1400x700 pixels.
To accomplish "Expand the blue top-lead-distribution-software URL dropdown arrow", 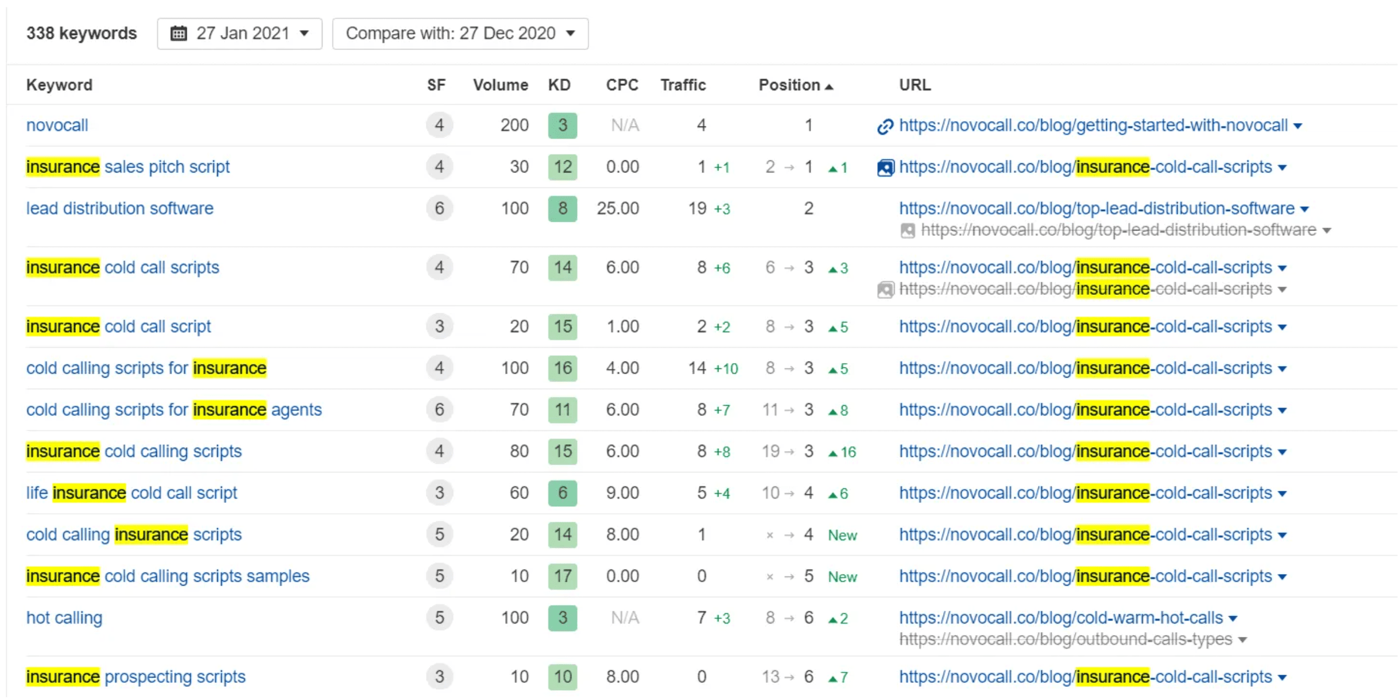I will pos(1305,209).
